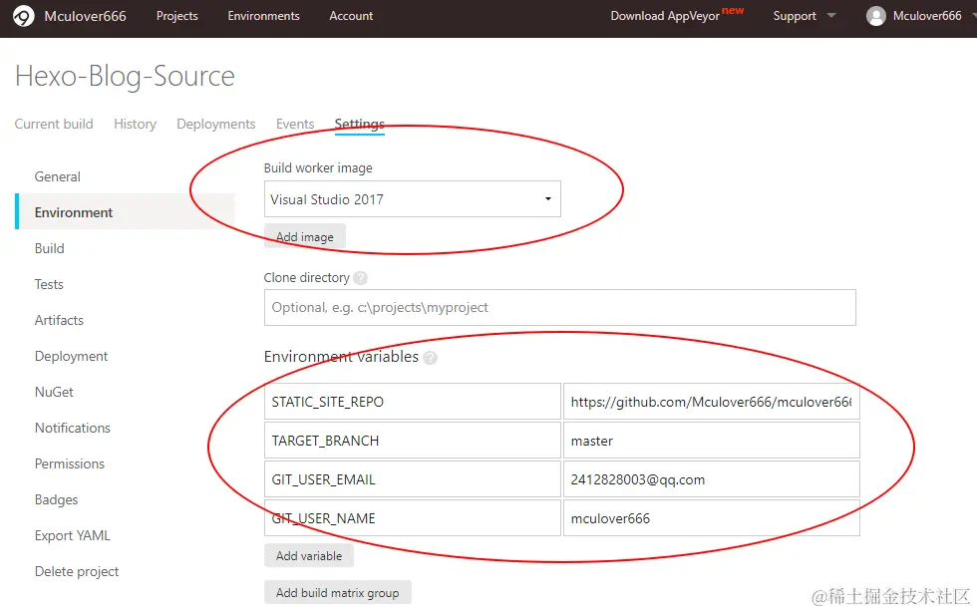977x613 pixels.
Task: Click the Hexo-Blog-Source project title
Action: click(125, 77)
